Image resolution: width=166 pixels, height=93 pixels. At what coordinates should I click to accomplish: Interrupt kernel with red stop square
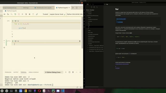point(19,14)
